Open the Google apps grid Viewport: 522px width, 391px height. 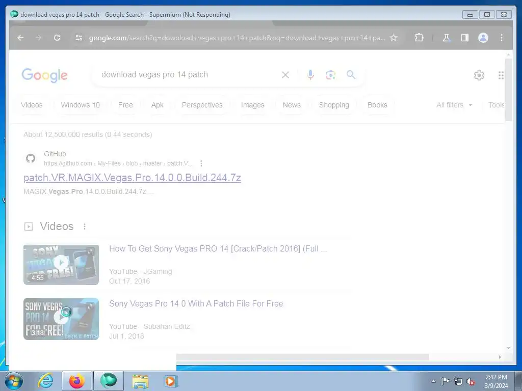(501, 75)
